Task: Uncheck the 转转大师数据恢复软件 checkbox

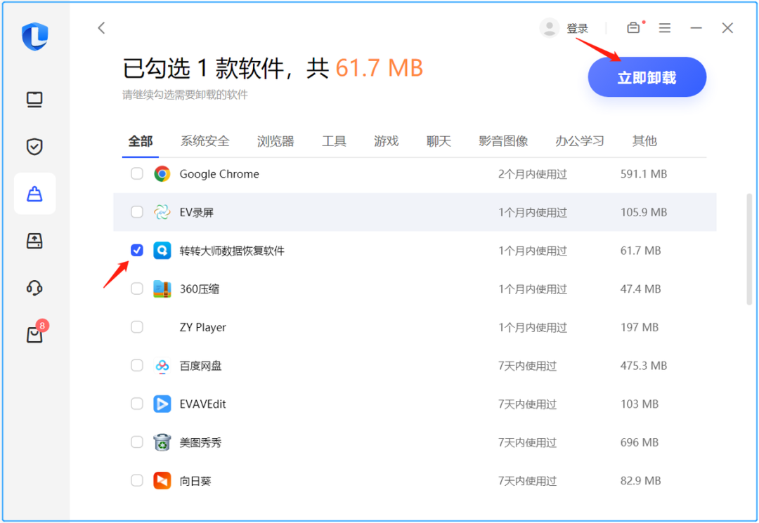Action: (x=137, y=250)
